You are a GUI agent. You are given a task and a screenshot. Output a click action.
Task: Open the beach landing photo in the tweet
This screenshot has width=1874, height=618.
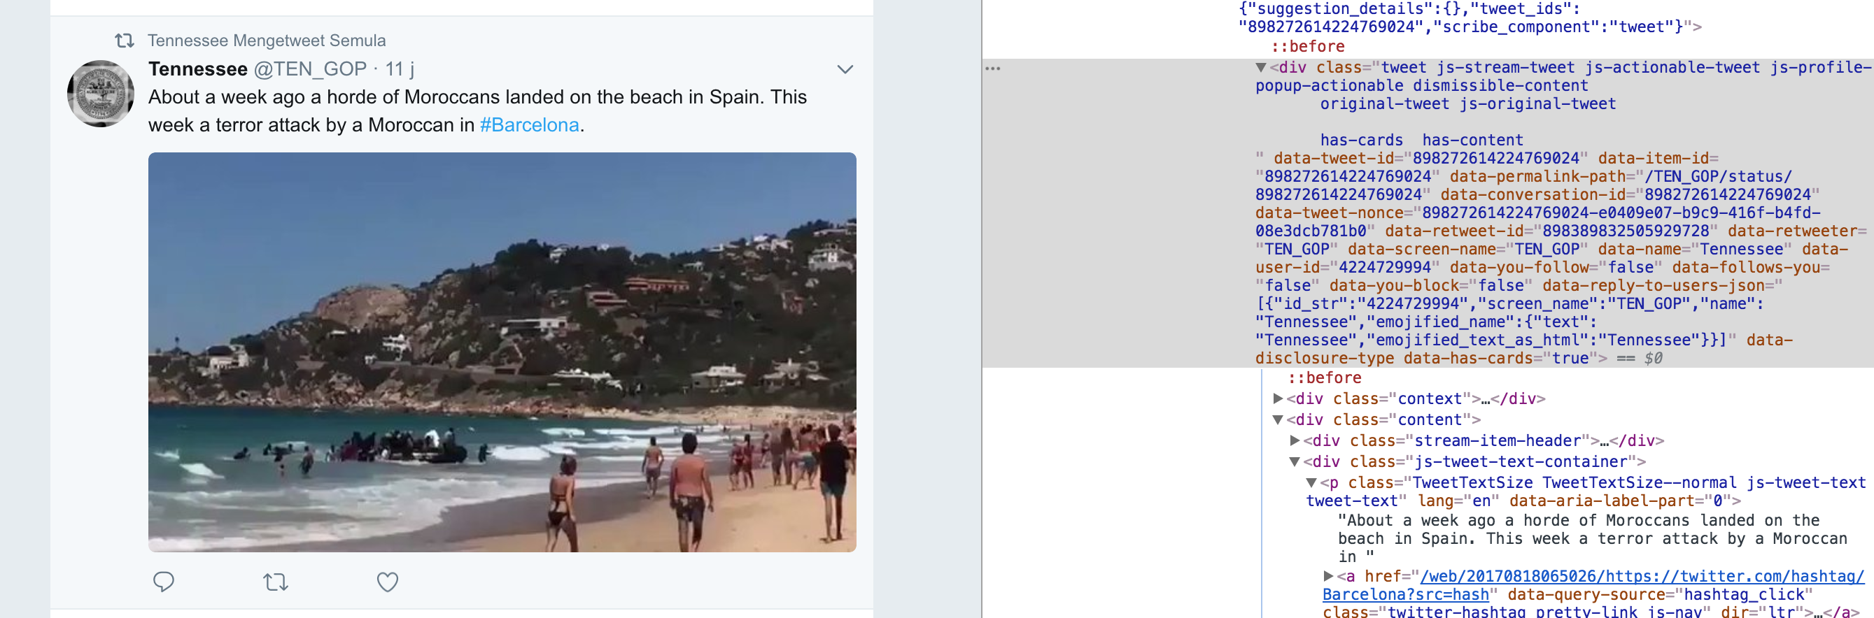coord(502,352)
